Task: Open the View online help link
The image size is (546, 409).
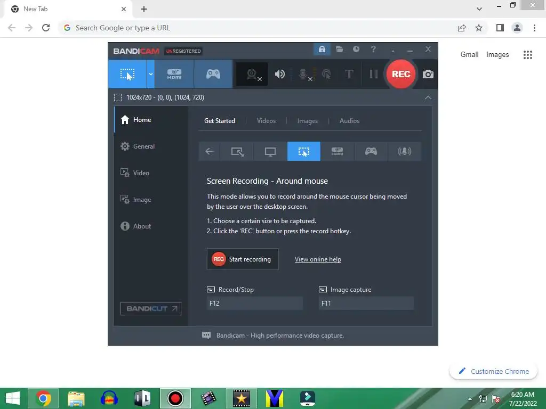Action: pyautogui.click(x=318, y=259)
